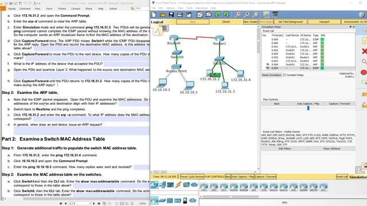Image resolution: width=367 pixels, height=206 pixels.
Task: Click answer field for accepted PDU IP address
Action: click(x=127, y=64)
